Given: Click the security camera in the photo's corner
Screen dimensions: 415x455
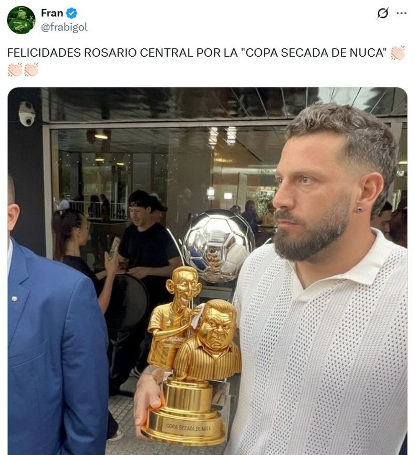Looking at the screenshot, I should 27,113.
